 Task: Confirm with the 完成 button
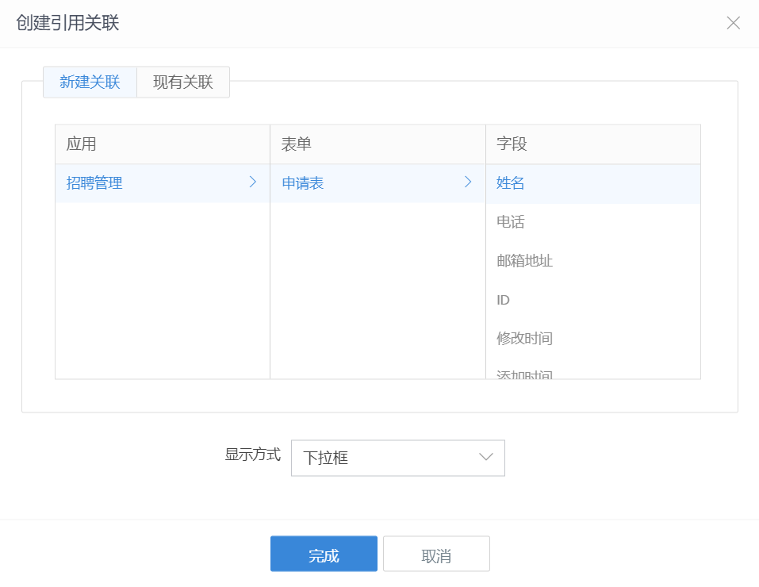point(324,554)
